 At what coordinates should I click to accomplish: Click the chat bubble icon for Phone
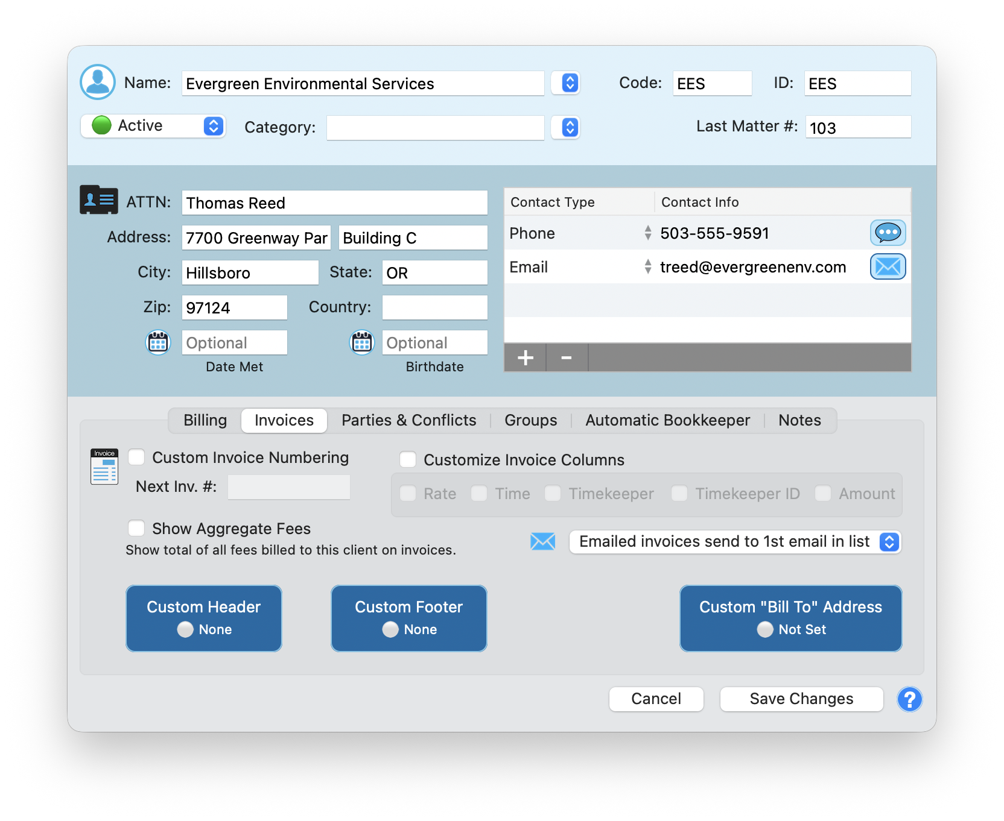coord(888,233)
